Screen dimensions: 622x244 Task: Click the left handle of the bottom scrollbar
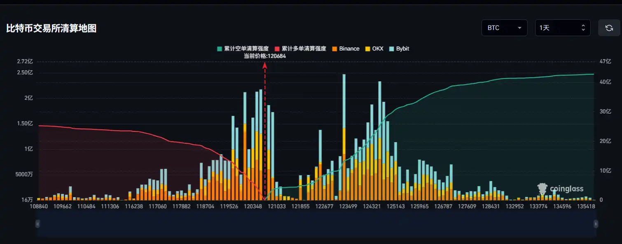coord(38,224)
